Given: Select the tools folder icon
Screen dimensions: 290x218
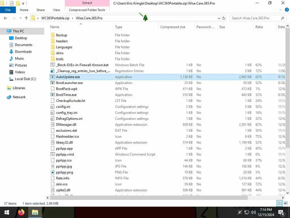Looking at the screenshot, I should pos(53,59).
